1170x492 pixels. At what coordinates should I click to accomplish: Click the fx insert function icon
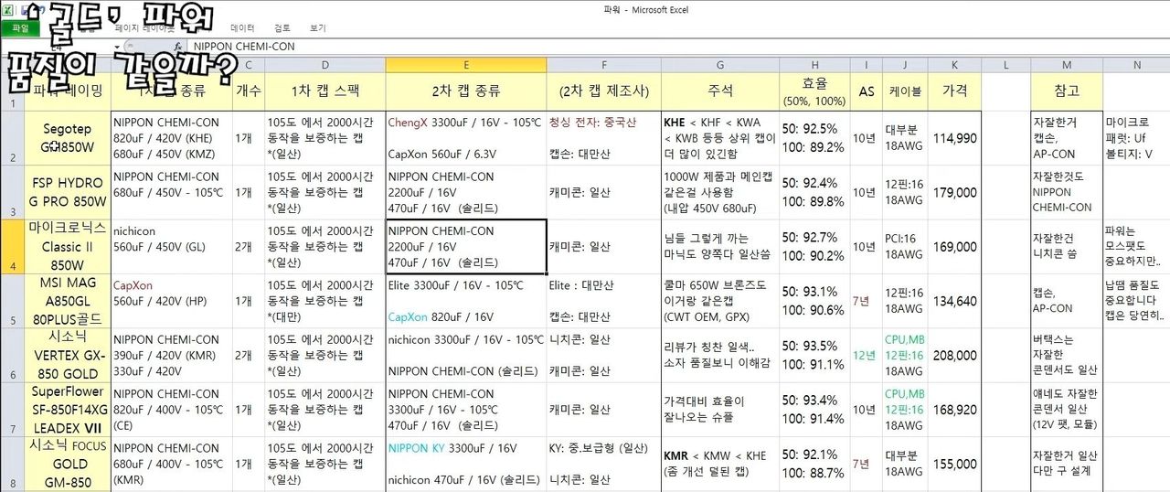(x=177, y=47)
